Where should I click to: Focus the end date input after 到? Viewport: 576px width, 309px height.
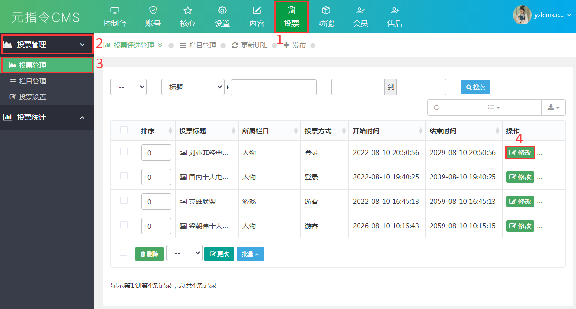[421, 87]
